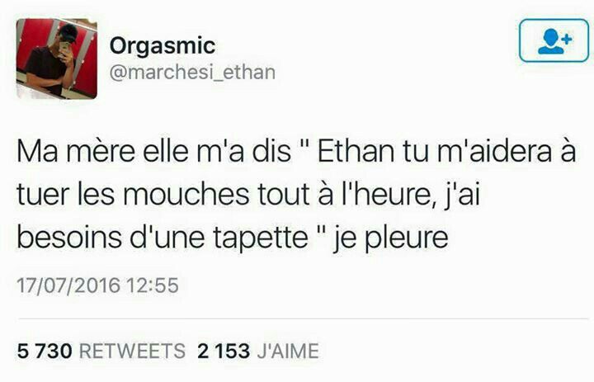Image resolution: width=594 pixels, height=382 pixels.
Task: Click the follow user button
Action: [x=554, y=40]
